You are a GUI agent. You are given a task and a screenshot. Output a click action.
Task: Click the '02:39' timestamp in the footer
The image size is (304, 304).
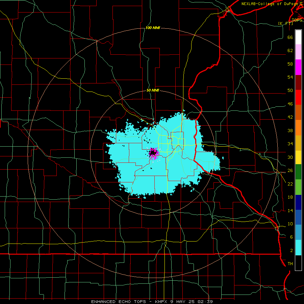tap(205, 302)
